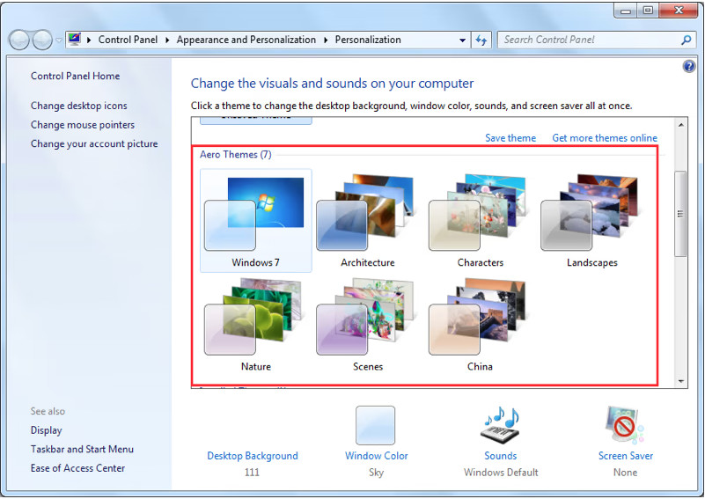Expand the arrow before Control Panel breadcrumb

tap(89, 40)
